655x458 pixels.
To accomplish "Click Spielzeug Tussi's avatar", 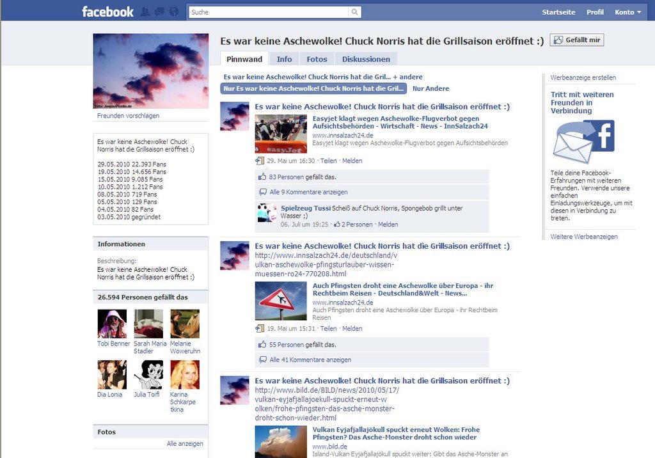I will coord(267,213).
